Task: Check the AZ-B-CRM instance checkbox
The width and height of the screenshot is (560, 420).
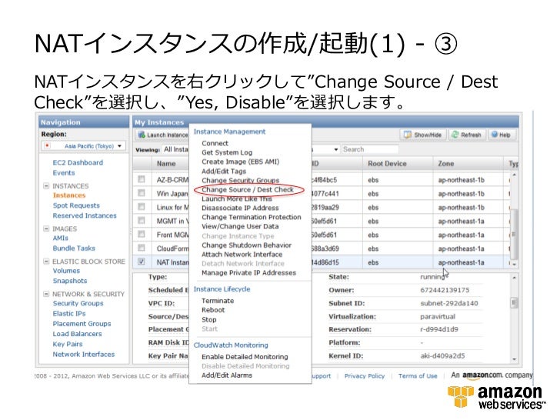Action: pos(142,179)
